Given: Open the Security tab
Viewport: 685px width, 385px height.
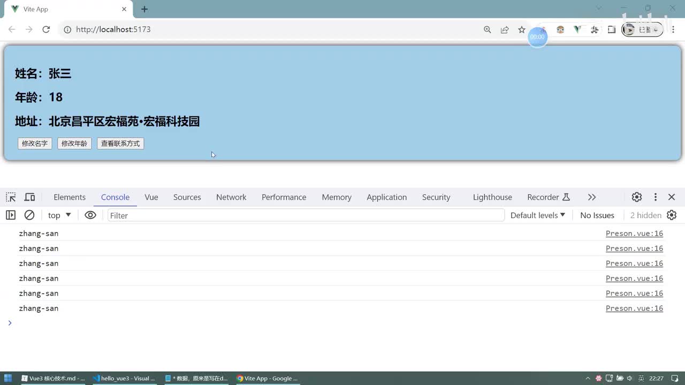Looking at the screenshot, I should click(x=436, y=197).
